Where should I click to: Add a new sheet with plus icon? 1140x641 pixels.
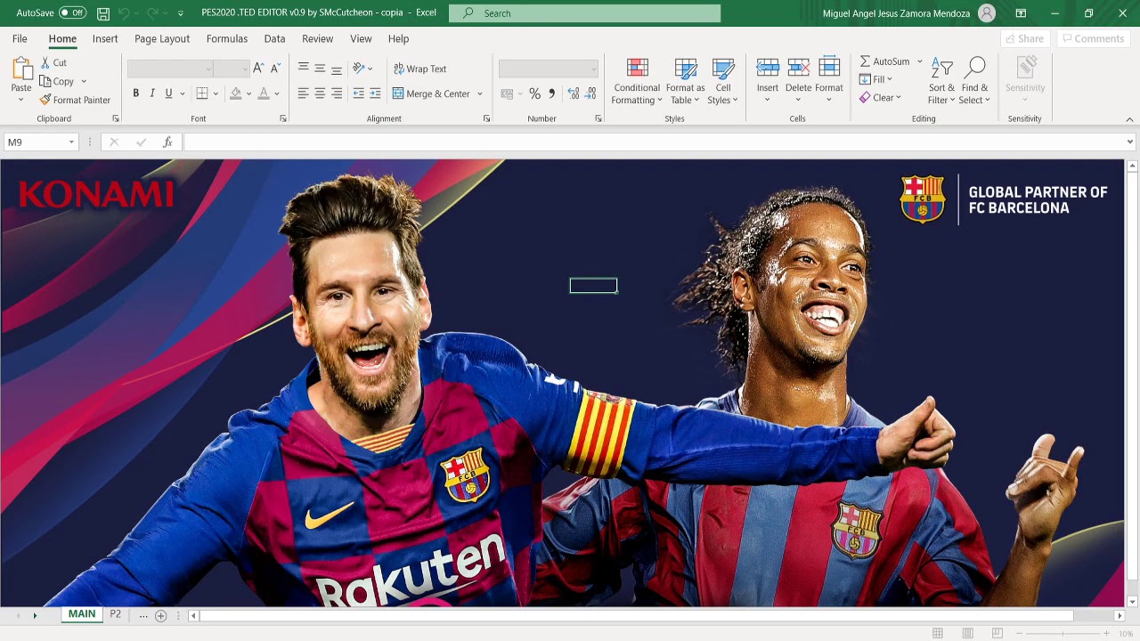click(x=160, y=616)
